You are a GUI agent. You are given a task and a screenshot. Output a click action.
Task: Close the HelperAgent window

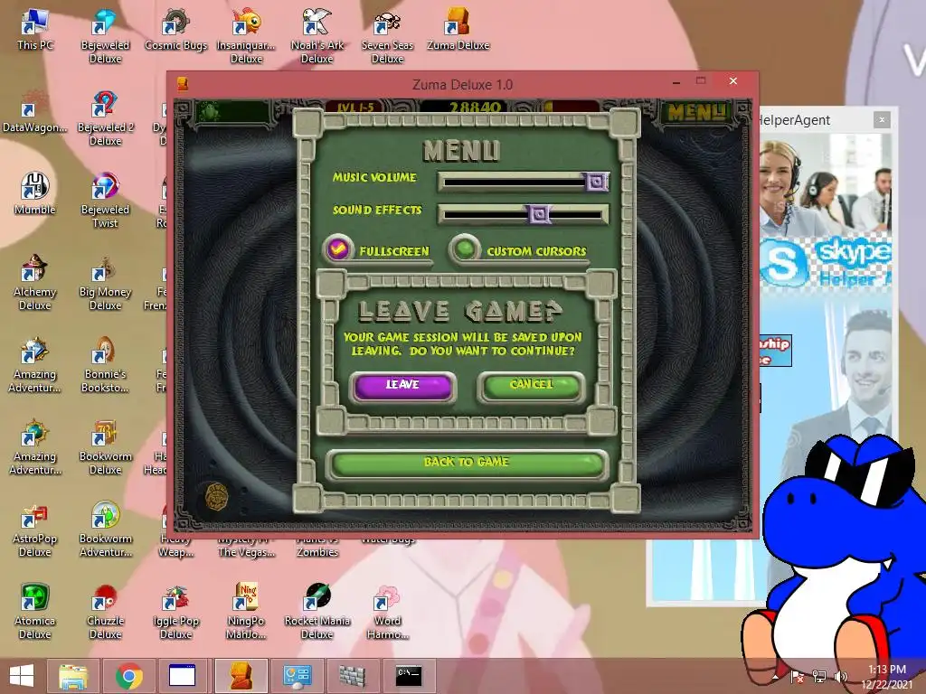pyautogui.click(x=882, y=120)
